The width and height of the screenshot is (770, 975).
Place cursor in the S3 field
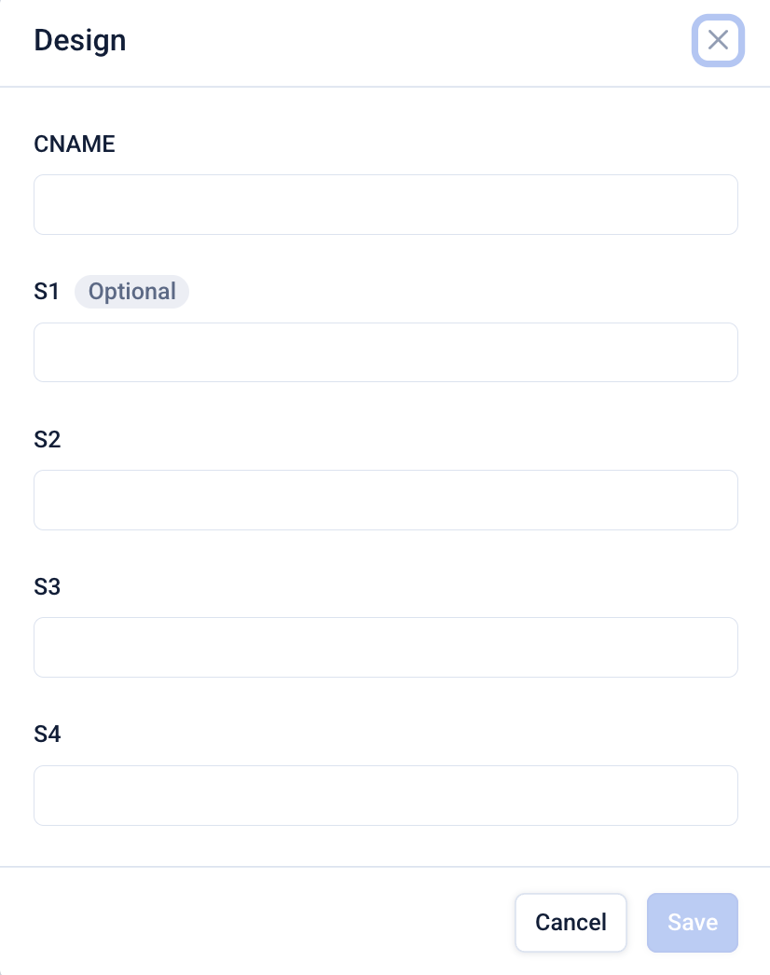click(385, 647)
